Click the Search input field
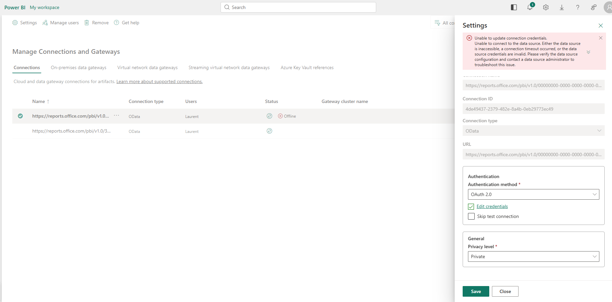Image resolution: width=612 pixels, height=302 pixels. coord(298,7)
